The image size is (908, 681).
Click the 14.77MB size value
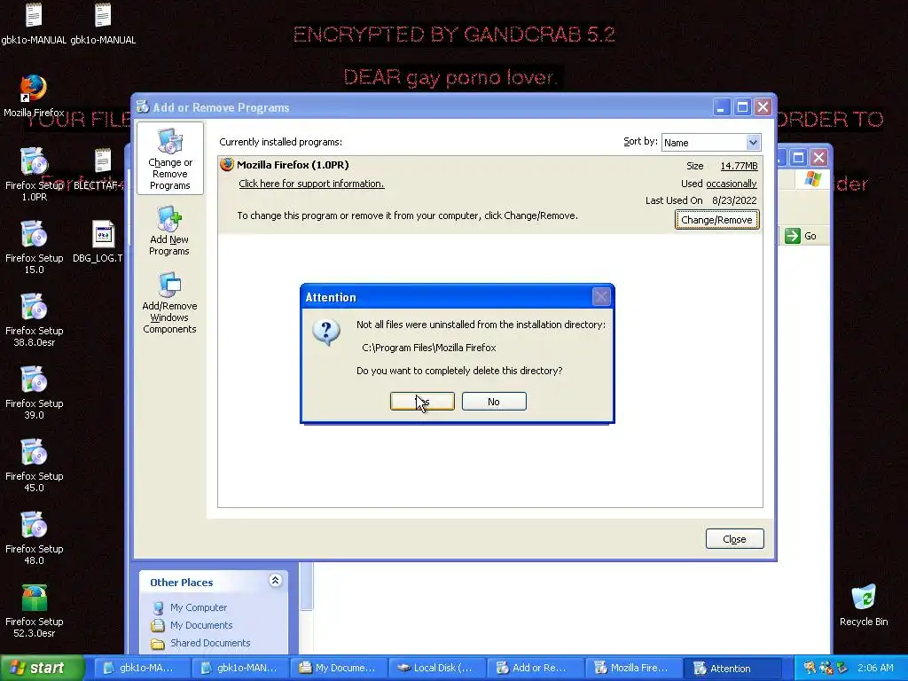click(739, 166)
